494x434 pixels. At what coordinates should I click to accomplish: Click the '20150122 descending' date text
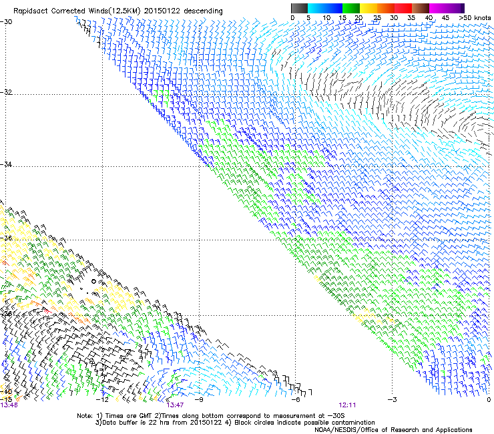[x=184, y=11]
